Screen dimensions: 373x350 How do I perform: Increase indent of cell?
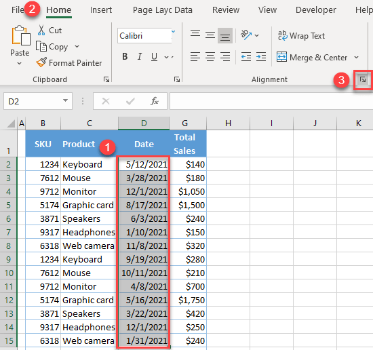[261, 57]
